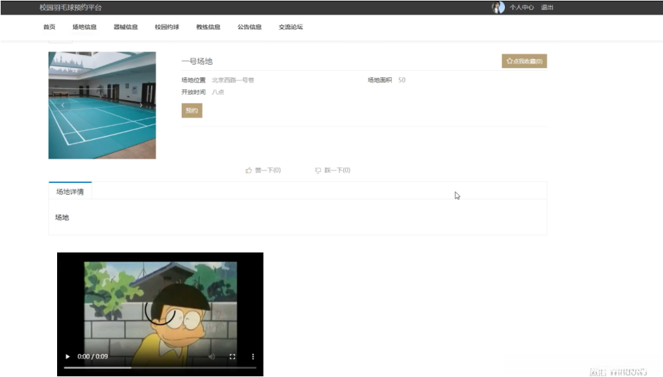Open 器械信息 menu item

click(x=125, y=26)
